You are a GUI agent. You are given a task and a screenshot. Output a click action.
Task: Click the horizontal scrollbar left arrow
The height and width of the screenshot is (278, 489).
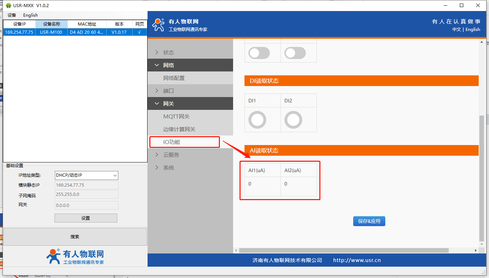(236, 251)
